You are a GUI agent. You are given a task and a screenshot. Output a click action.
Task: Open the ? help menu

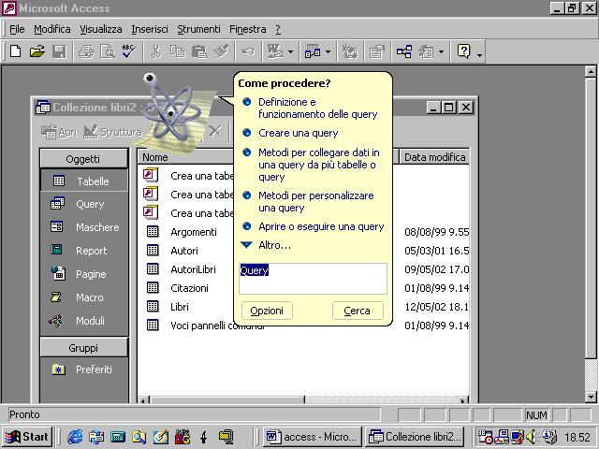point(278,29)
